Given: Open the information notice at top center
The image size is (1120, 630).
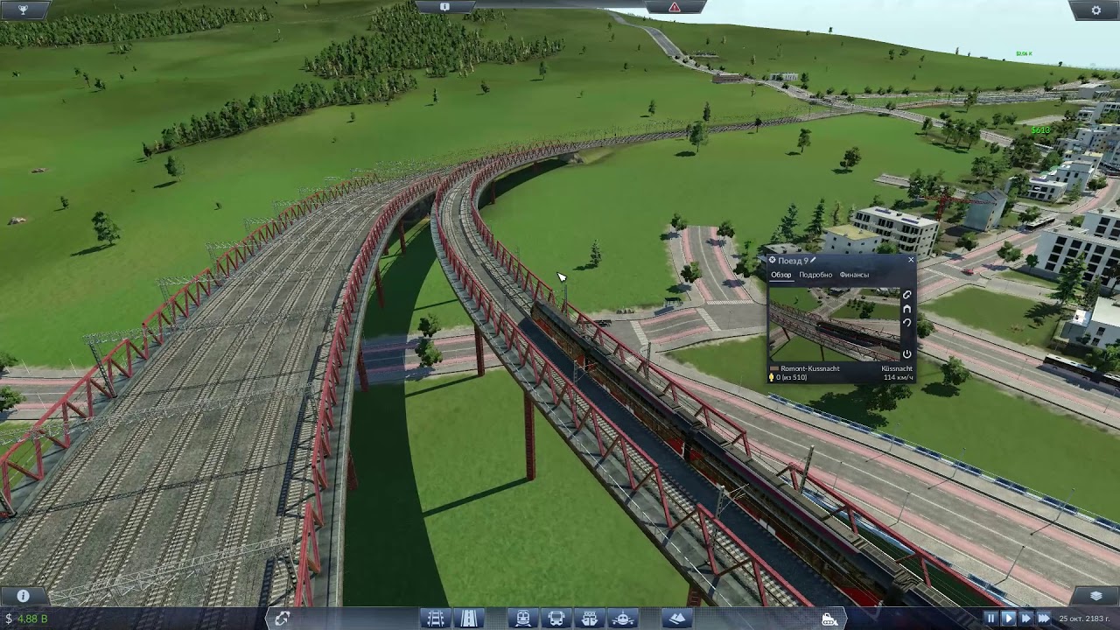Looking at the screenshot, I should click(444, 7).
